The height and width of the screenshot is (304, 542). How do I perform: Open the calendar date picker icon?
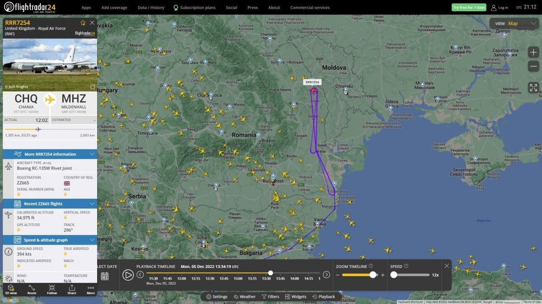(105, 276)
